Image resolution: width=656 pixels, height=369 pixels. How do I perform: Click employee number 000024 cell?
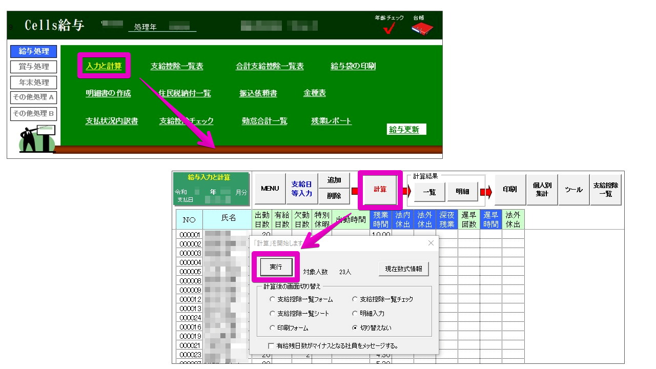tap(190, 318)
